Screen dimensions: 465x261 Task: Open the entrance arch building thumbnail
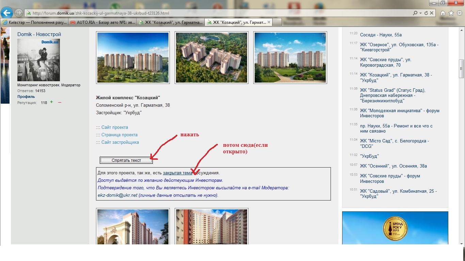133,226
